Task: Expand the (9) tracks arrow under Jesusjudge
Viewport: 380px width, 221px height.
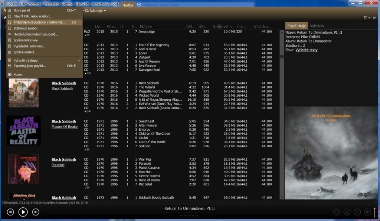Action: 87,35
